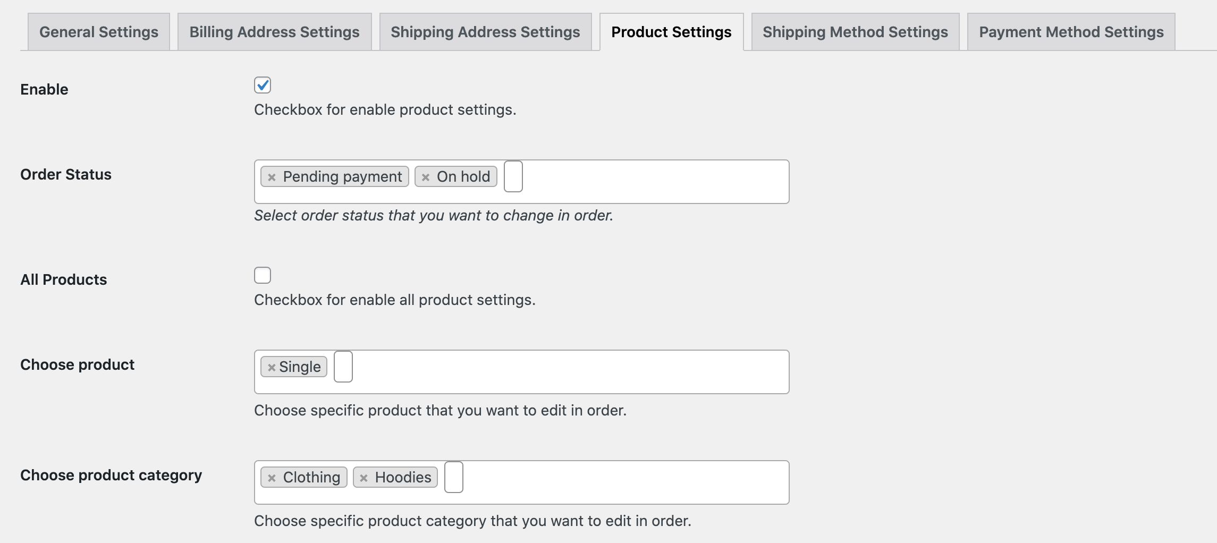This screenshot has width=1217, height=543.
Task: Select the Product Settings tab
Action: click(x=672, y=31)
